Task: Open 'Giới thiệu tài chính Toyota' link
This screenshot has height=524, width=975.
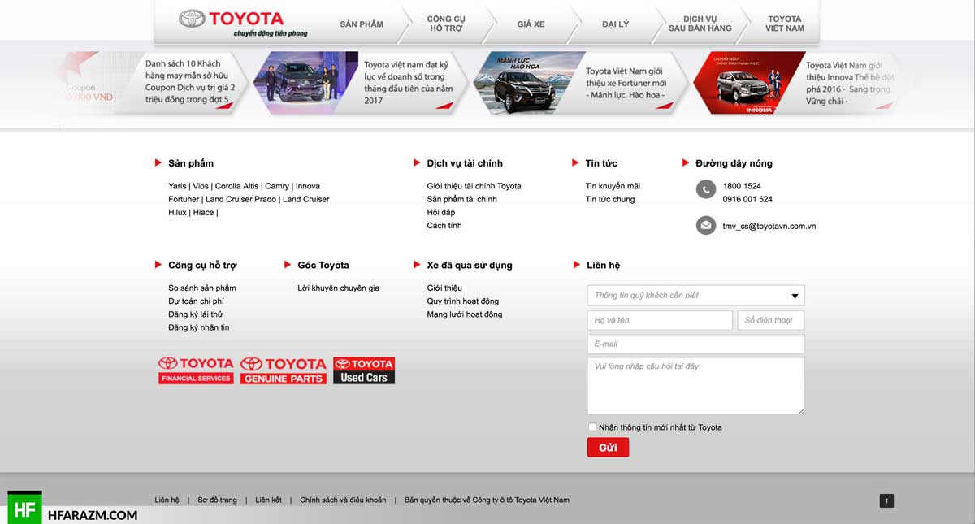Action: click(474, 186)
